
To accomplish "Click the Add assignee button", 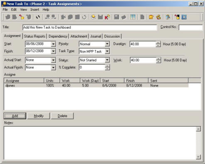I will click(15, 116).
